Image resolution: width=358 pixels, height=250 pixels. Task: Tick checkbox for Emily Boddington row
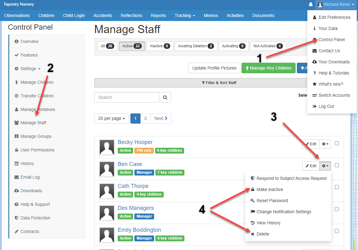coord(337,231)
